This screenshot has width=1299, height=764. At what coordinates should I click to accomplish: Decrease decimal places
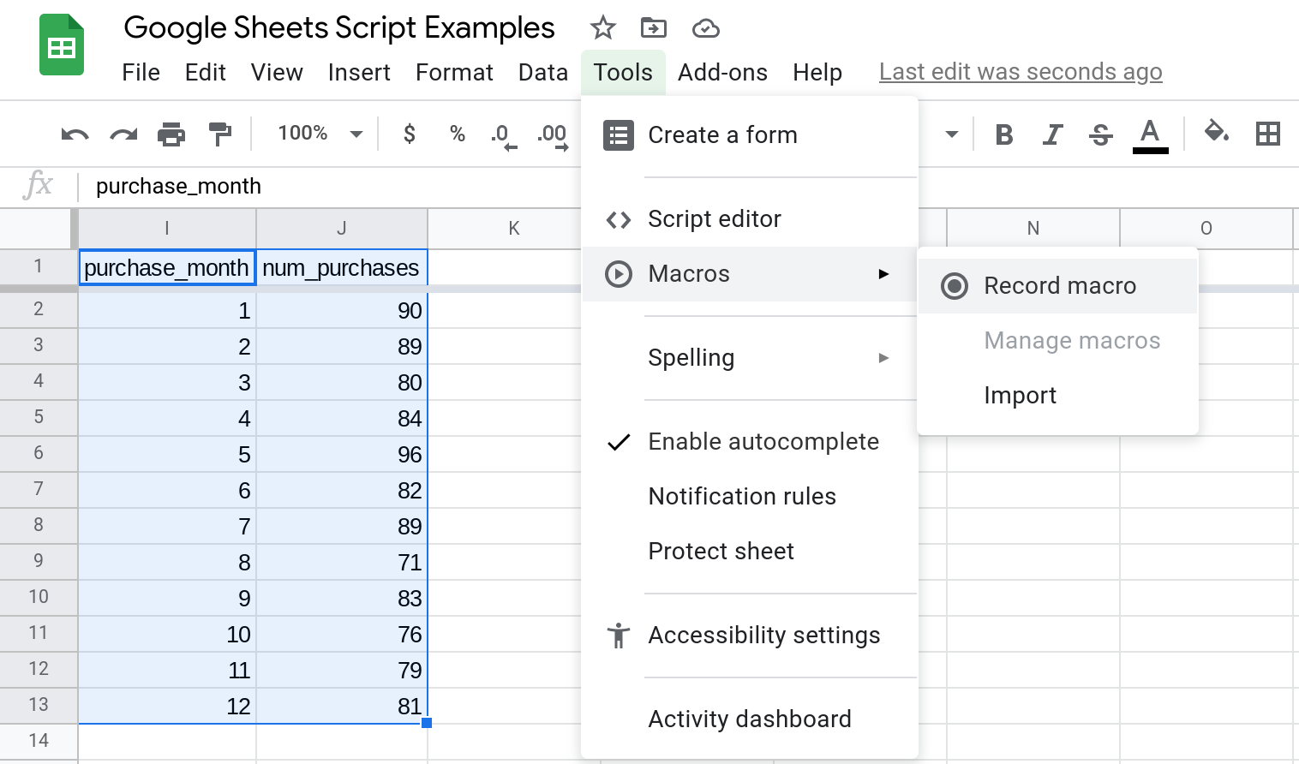pos(504,136)
